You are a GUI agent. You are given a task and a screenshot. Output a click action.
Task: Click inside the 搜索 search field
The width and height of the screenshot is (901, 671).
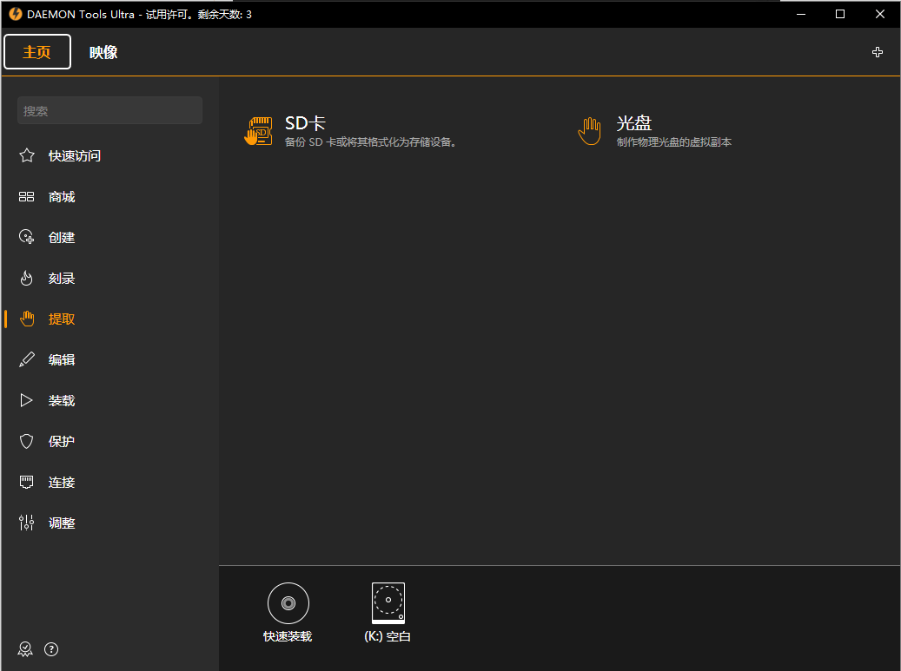click(109, 110)
